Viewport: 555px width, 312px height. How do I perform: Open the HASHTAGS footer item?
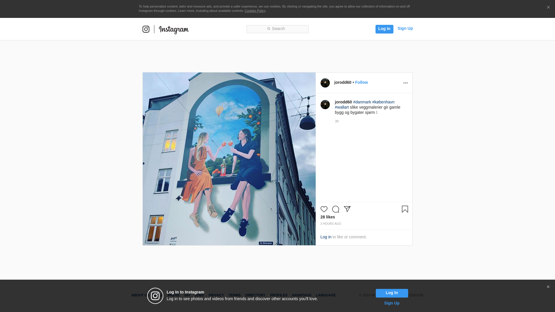[301, 295]
